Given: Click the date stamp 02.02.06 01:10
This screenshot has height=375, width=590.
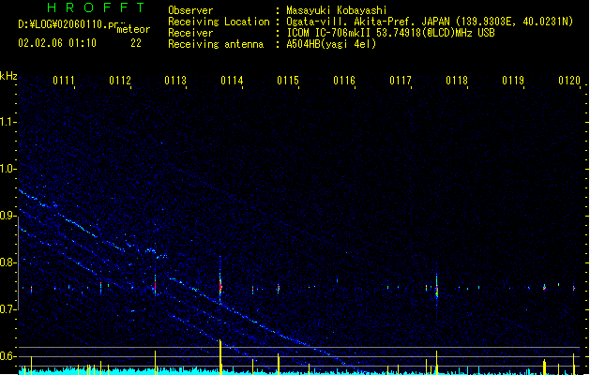Looking at the screenshot, I should click(x=57, y=43).
